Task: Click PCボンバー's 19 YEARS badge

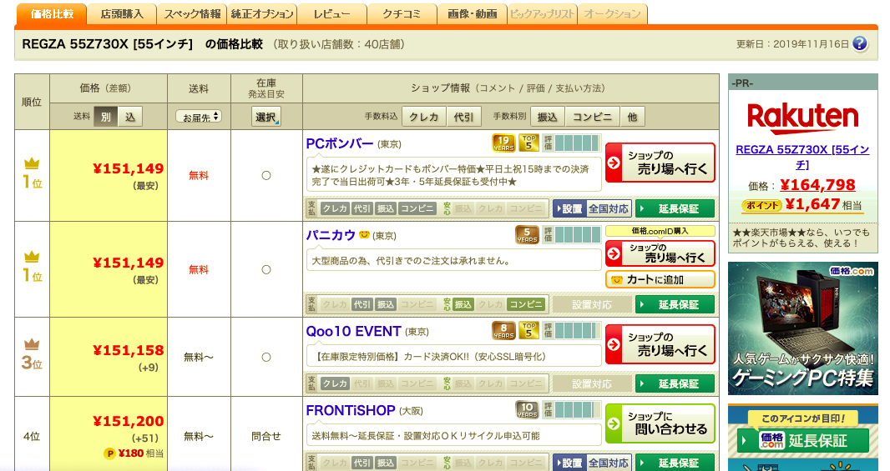Action: [503, 143]
